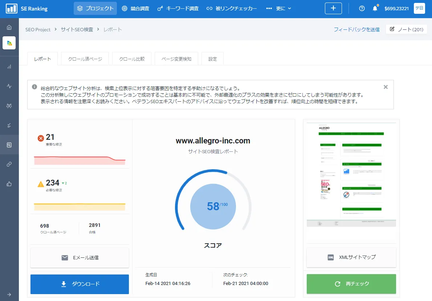Click the Feb-21 2021 04:00:00 next check date

[x=245, y=283]
